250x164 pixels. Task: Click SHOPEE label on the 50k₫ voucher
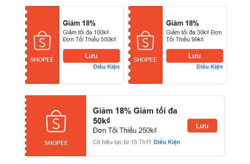tap(56, 143)
